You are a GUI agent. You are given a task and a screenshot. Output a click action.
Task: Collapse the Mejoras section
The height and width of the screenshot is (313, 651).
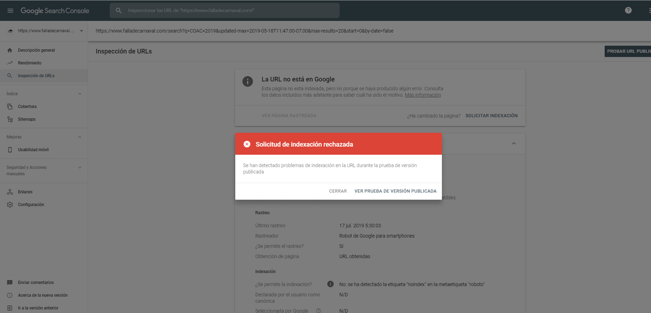80,137
